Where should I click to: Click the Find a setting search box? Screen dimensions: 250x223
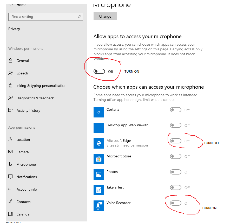46,17
